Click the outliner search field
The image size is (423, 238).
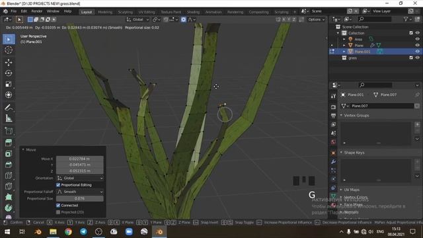(375, 19)
